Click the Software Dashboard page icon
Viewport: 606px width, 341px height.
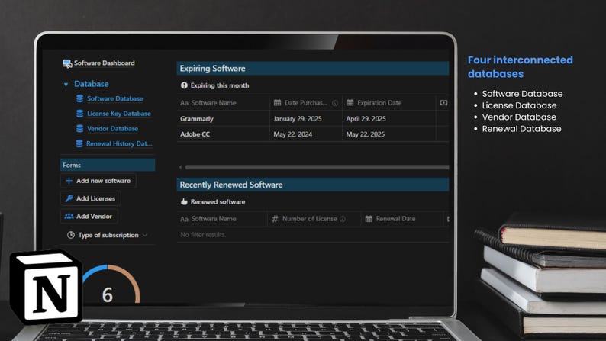(67, 63)
